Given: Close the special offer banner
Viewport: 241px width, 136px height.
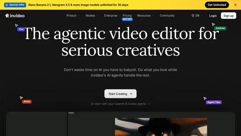Looking at the screenshot, I should [235, 5].
